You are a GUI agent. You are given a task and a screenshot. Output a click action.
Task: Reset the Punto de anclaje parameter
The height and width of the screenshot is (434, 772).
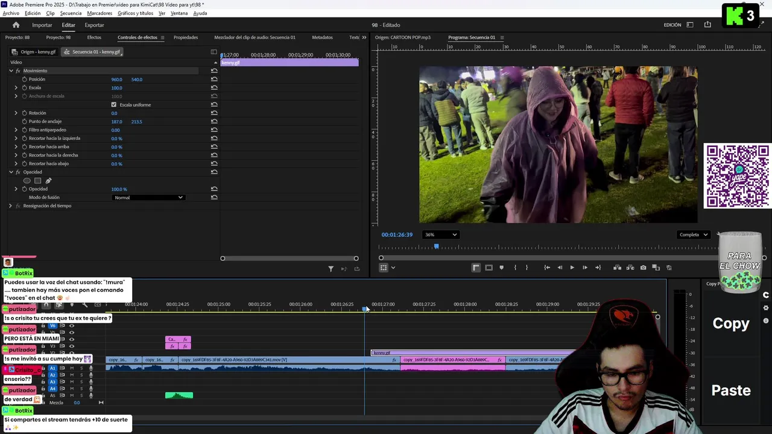click(x=214, y=121)
